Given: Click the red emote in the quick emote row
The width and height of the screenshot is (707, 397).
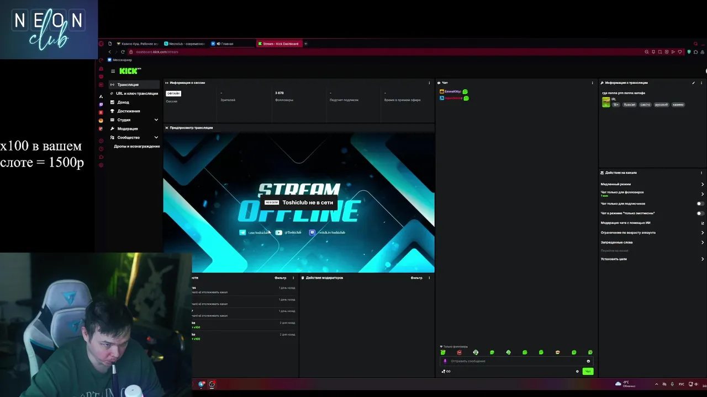Looking at the screenshot, I should click(459, 352).
